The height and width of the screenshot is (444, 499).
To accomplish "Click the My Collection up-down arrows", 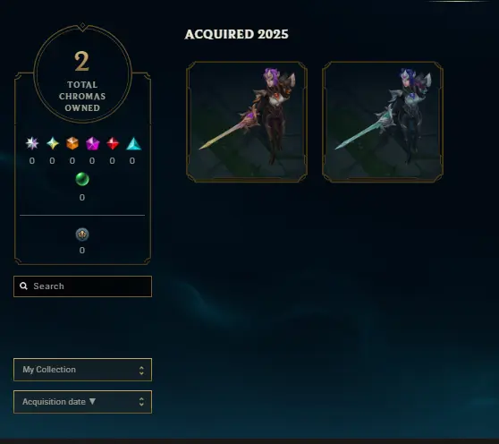I will 141,370.
